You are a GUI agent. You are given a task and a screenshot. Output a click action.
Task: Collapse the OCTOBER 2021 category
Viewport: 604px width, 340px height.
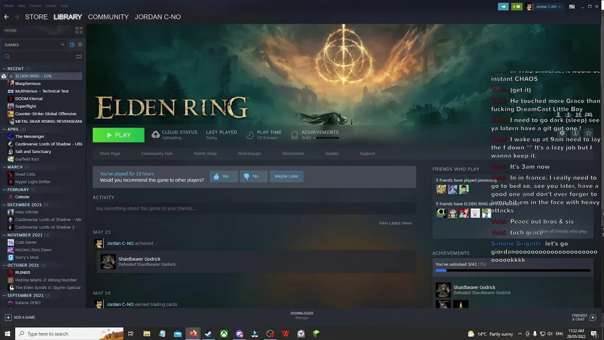click(x=5, y=265)
